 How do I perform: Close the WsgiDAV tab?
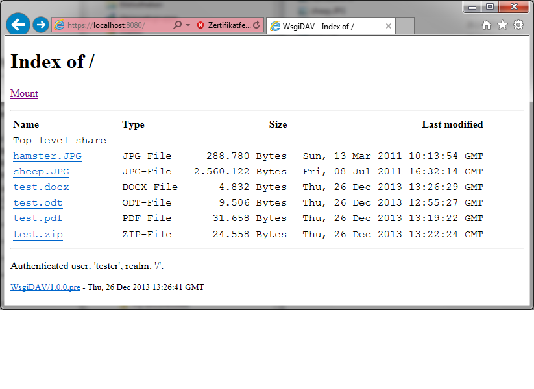pyautogui.click(x=389, y=27)
